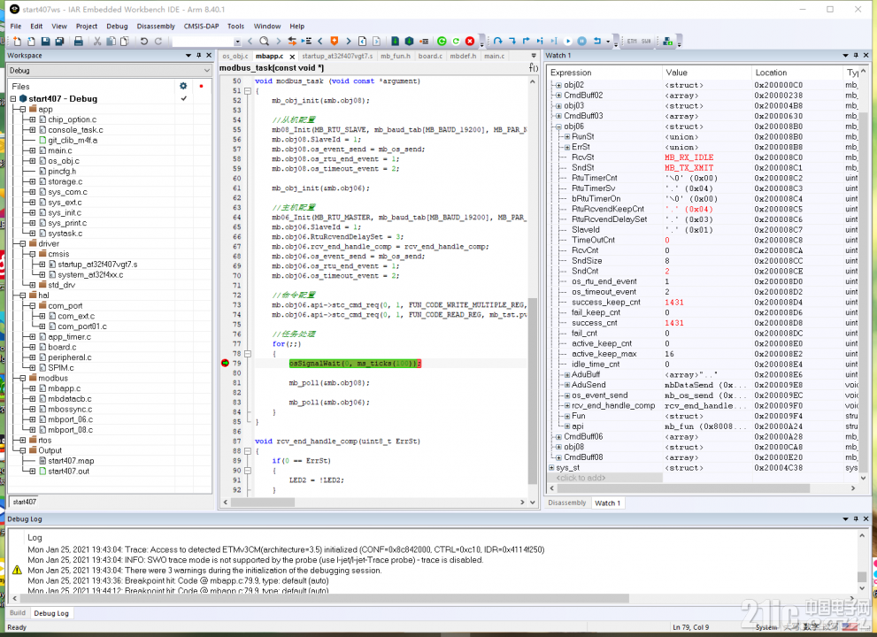
Task: Print the current document
Action: [x=79, y=42]
